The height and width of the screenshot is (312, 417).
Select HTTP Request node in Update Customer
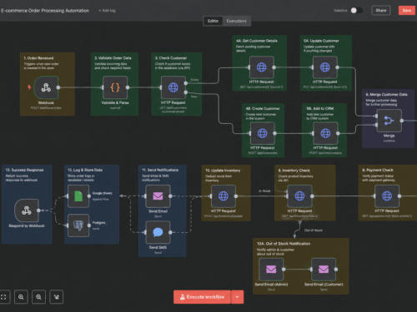coord(324,67)
